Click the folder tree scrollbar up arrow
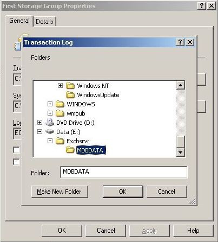218x242 pixels. [x=181, y=85]
